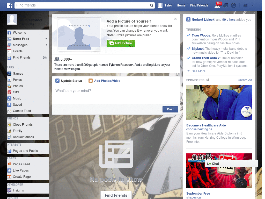Viewport: 265px width, 199px height.
Task: Open Events calendar icon
Action: pyautogui.click(x=9, y=51)
